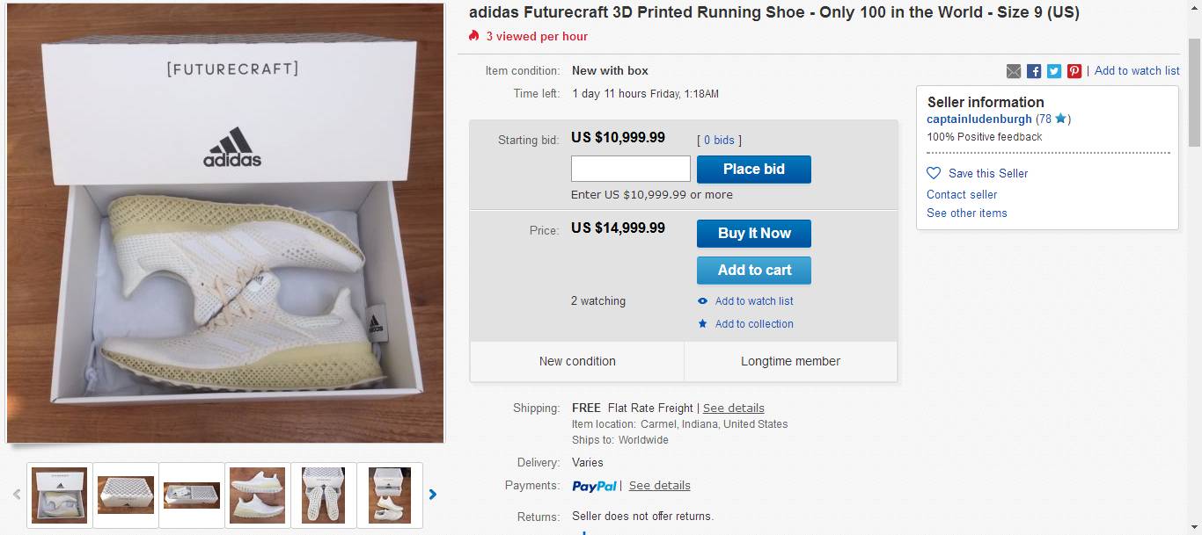Click the eye icon beside Add to watch list
The height and width of the screenshot is (535, 1202).
tap(703, 301)
